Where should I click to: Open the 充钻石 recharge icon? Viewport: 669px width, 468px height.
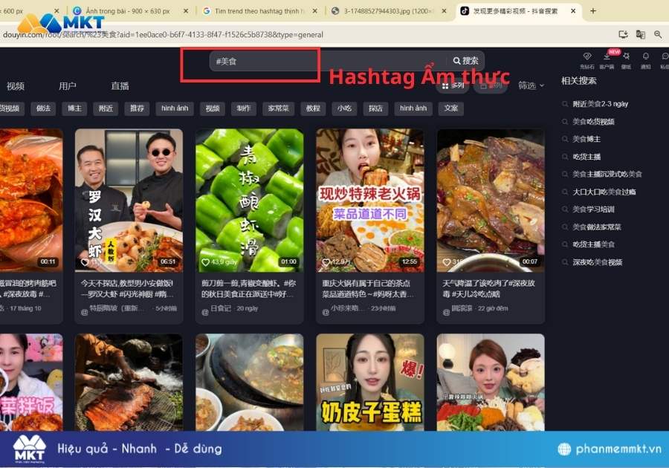click(587, 58)
